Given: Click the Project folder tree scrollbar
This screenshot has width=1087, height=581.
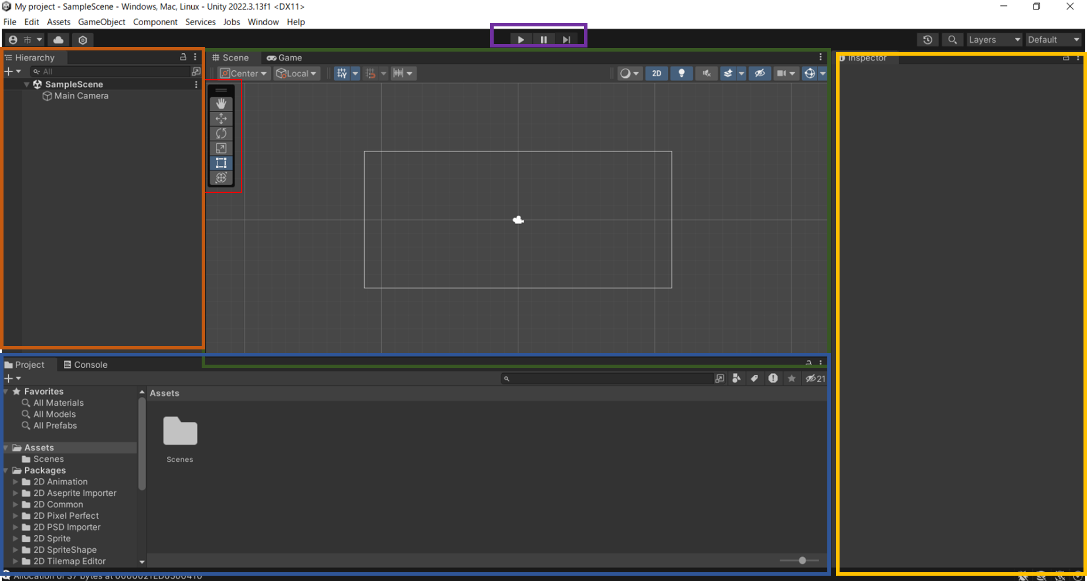Looking at the screenshot, I should tap(142, 443).
